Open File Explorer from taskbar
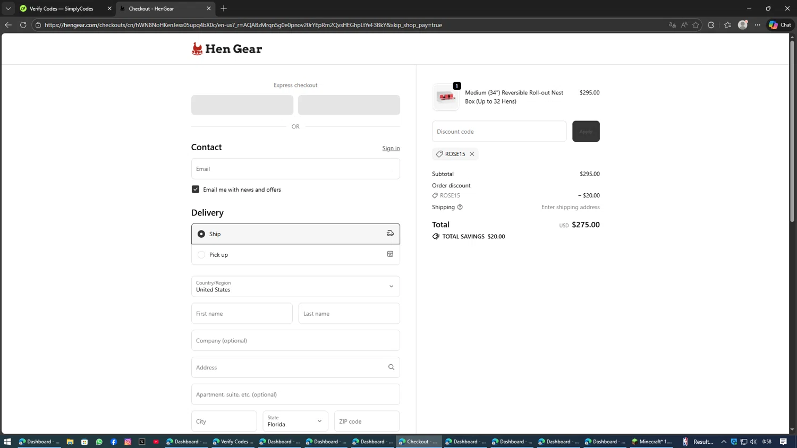The width and height of the screenshot is (797, 448). [70, 442]
